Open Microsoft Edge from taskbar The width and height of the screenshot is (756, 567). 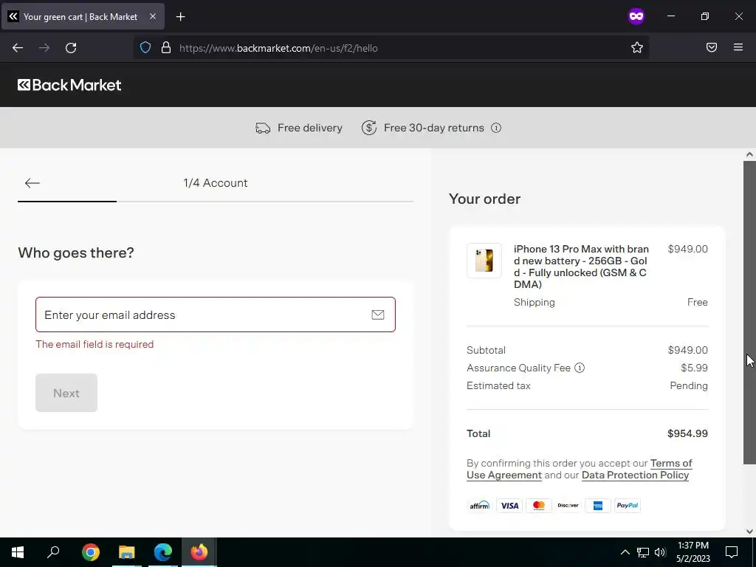pos(163,552)
